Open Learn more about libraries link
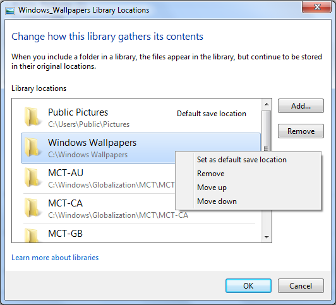The height and width of the screenshot is (305, 336). click(x=55, y=258)
